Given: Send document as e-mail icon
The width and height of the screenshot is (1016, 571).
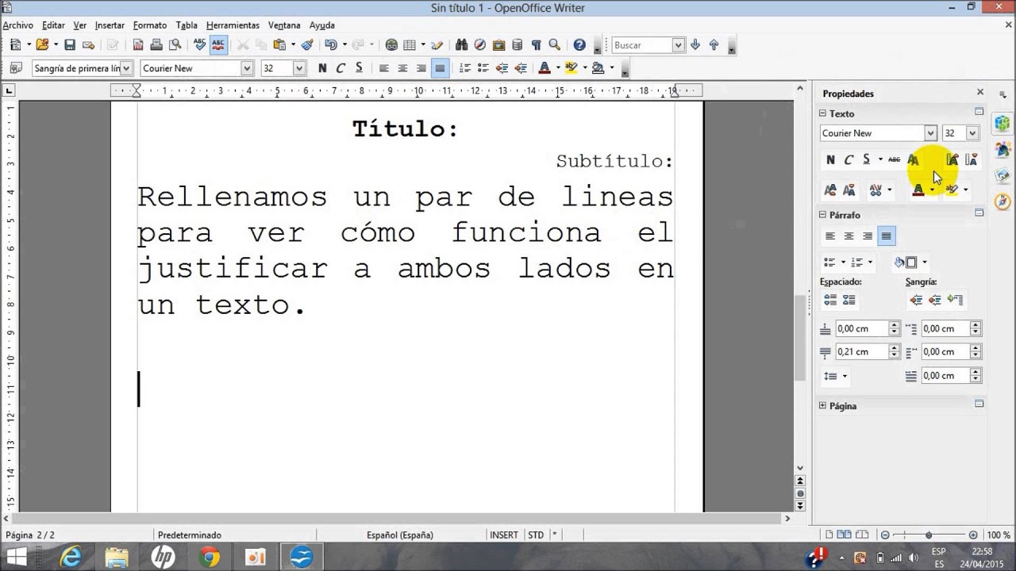Looking at the screenshot, I should pos(87,45).
